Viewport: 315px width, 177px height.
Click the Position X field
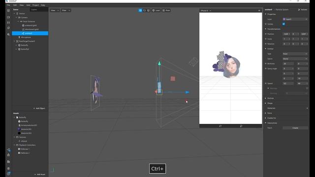coord(286,34)
